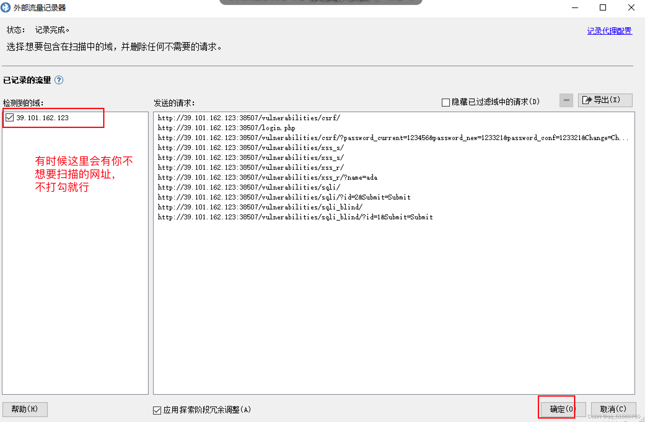Select the 39.101.162.123 domain label
The width and height of the screenshot is (645, 422).
pos(42,118)
